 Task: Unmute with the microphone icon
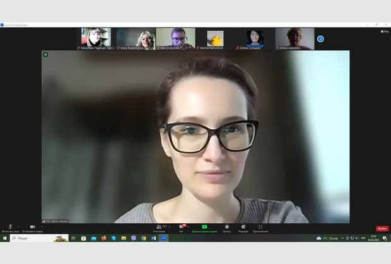10,228
